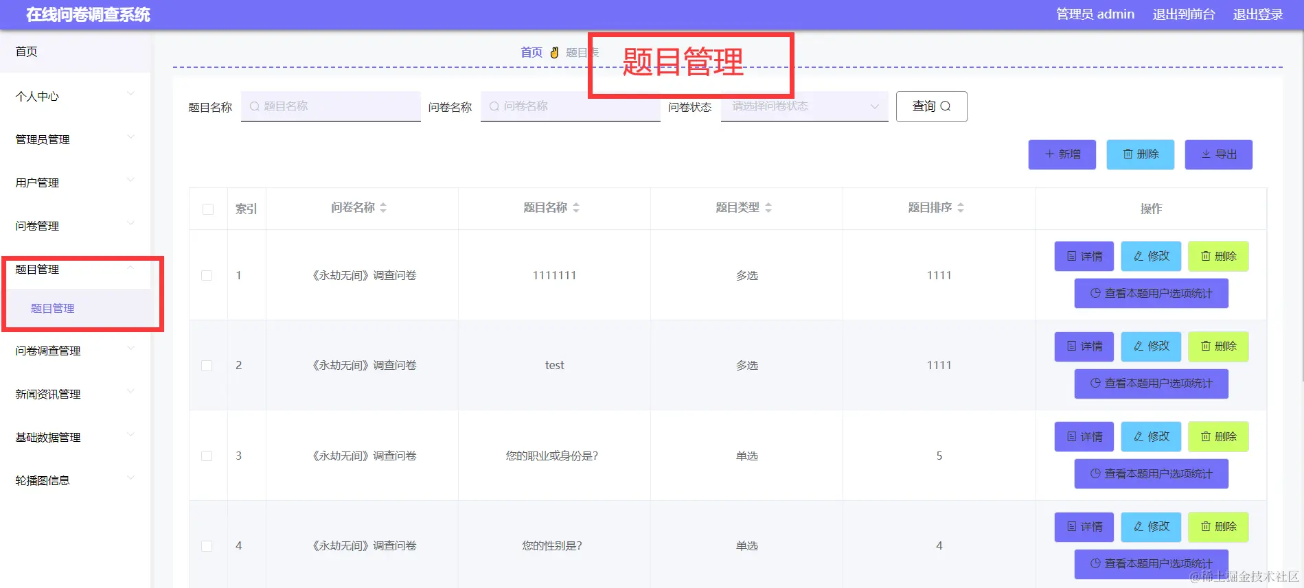The height and width of the screenshot is (588, 1304).
Task: Click 管理员 admin in the header
Action: (1095, 14)
